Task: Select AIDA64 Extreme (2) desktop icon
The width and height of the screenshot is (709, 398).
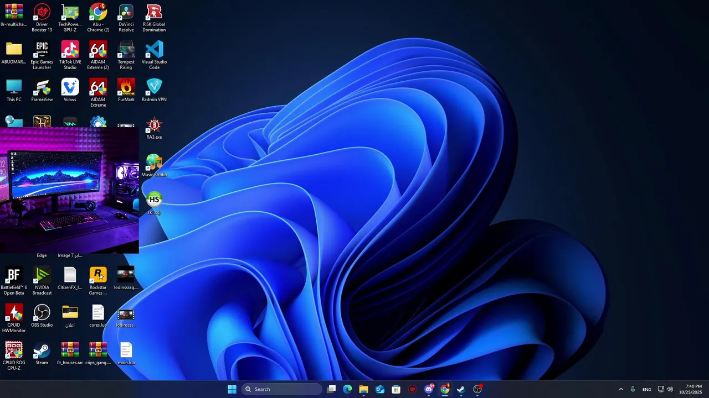Action: click(x=98, y=55)
